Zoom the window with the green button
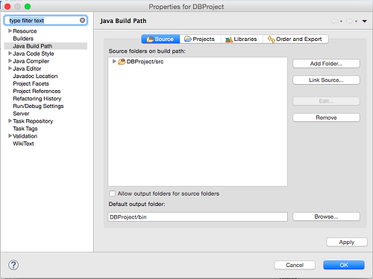This screenshot has height=279, width=373. (28, 7)
